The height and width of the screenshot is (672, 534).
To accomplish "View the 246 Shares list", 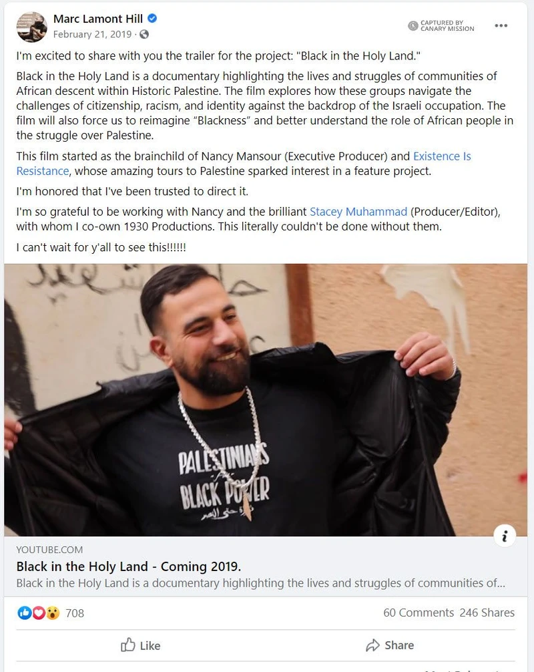I will coord(487,613).
